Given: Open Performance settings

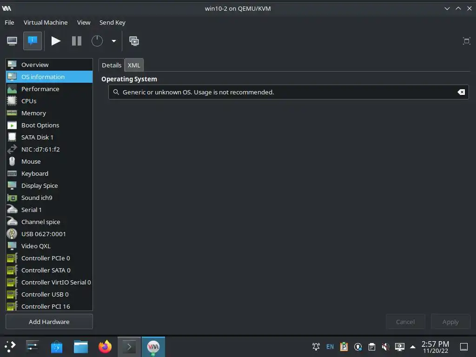Looking at the screenshot, I should coord(49,89).
